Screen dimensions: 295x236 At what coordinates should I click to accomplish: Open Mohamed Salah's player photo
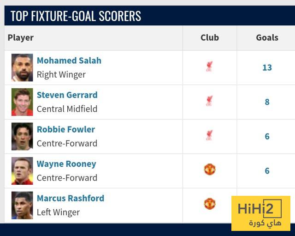pyautogui.click(x=22, y=67)
